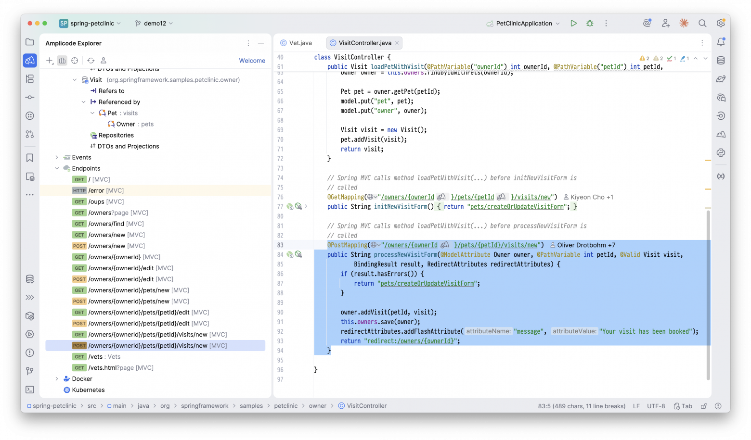The width and height of the screenshot is (751, 440).
Task: Select Repositories under Visit
Action: click(112, 135)
